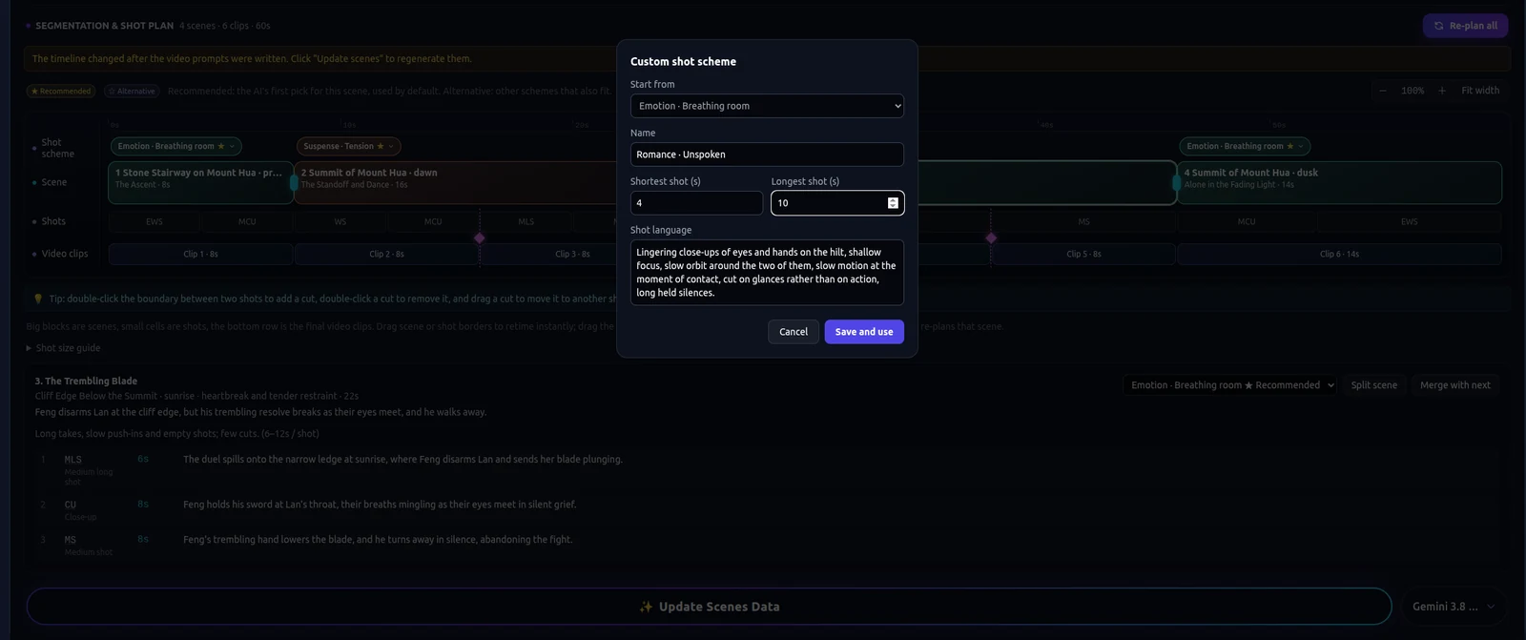Open scene 1 Emotion · Breathing room scheme chip
This screenshot has width=1526, height=640.
coord(175,146)
